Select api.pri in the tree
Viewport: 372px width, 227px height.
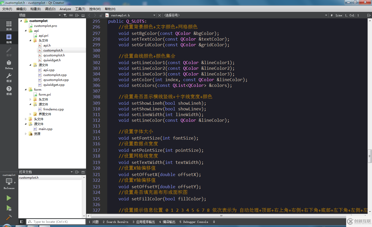pos(43,35)
